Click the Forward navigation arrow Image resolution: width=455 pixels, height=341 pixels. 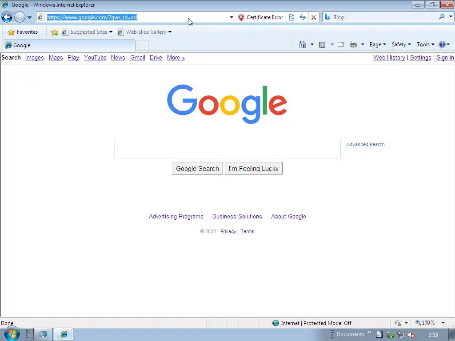click(20, 17)
